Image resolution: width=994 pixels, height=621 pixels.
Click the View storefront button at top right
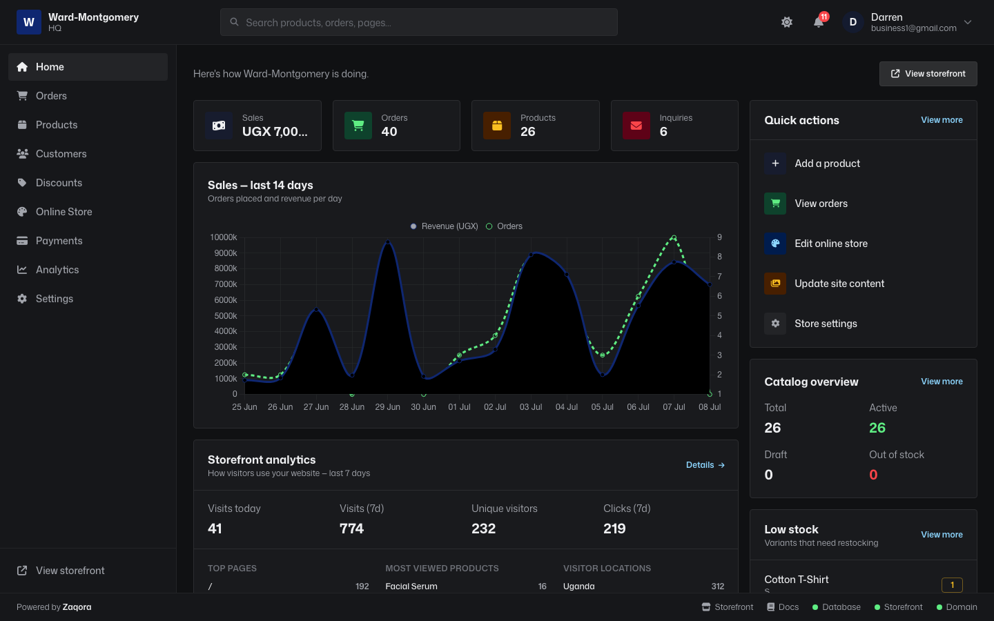(x=928, y=74)
